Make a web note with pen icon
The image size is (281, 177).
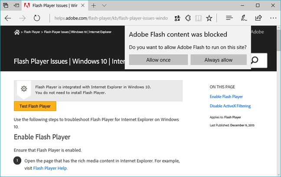[244, 18]
